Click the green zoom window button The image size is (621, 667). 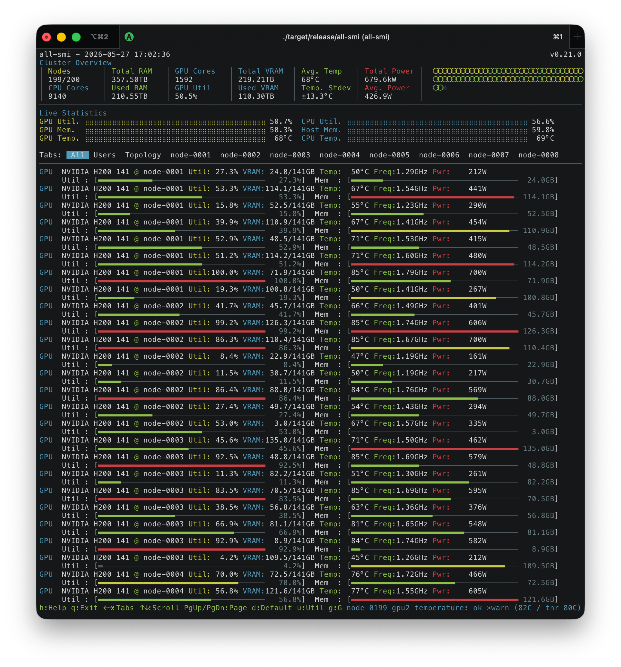pos(76,37)
